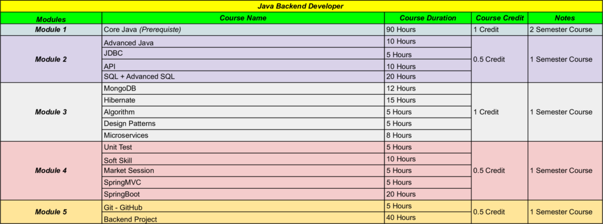Click the "Backend Project" course cell
Screen dimensions: 603x224
[x=243, y=218]
